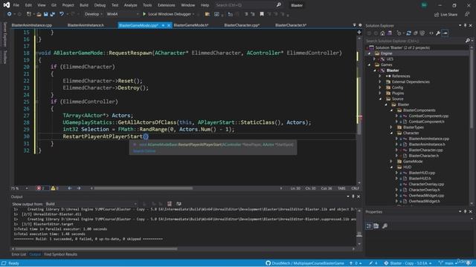This screenshot has width=476, height=267.
Task: Click the Save All icon
Action: (53, 14)
